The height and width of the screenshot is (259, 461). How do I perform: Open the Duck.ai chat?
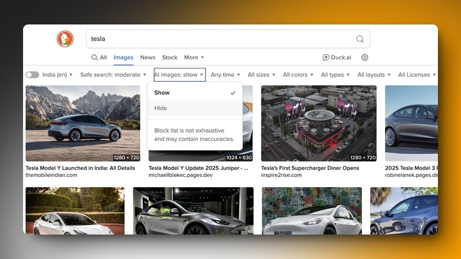(337, 57)
